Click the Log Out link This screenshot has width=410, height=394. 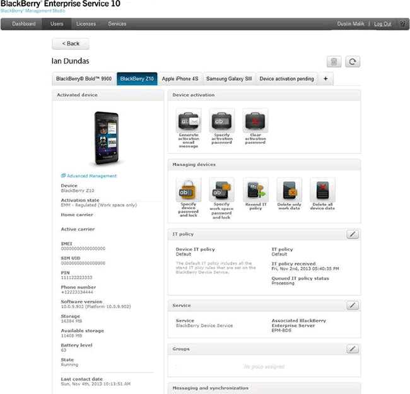(x=382, y=24)
